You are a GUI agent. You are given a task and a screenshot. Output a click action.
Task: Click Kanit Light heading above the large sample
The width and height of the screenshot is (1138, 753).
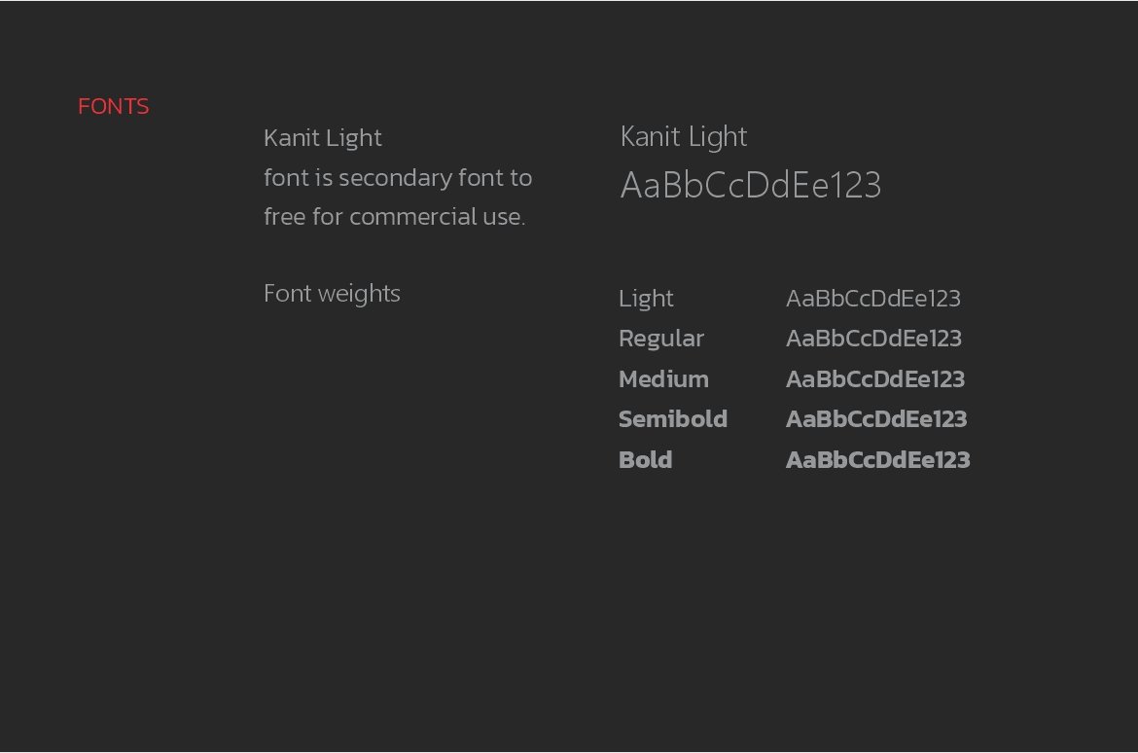[684, 137]
